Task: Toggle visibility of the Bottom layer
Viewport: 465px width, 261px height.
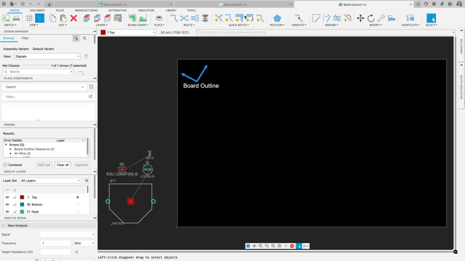Action: 7,205
